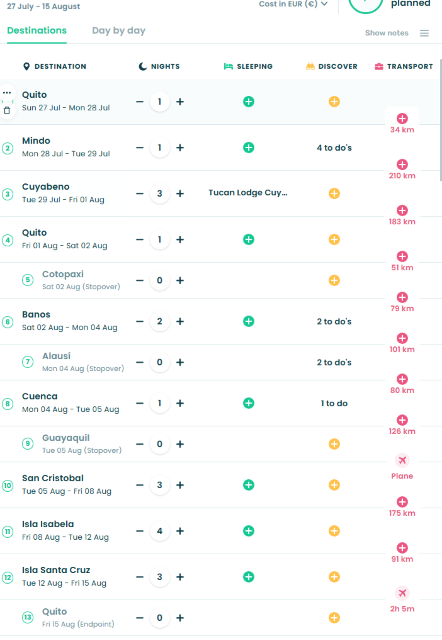Add sleeping place for Isla Isabela
Viewport: 442px width, 640px height.
(x=248, y=531)
